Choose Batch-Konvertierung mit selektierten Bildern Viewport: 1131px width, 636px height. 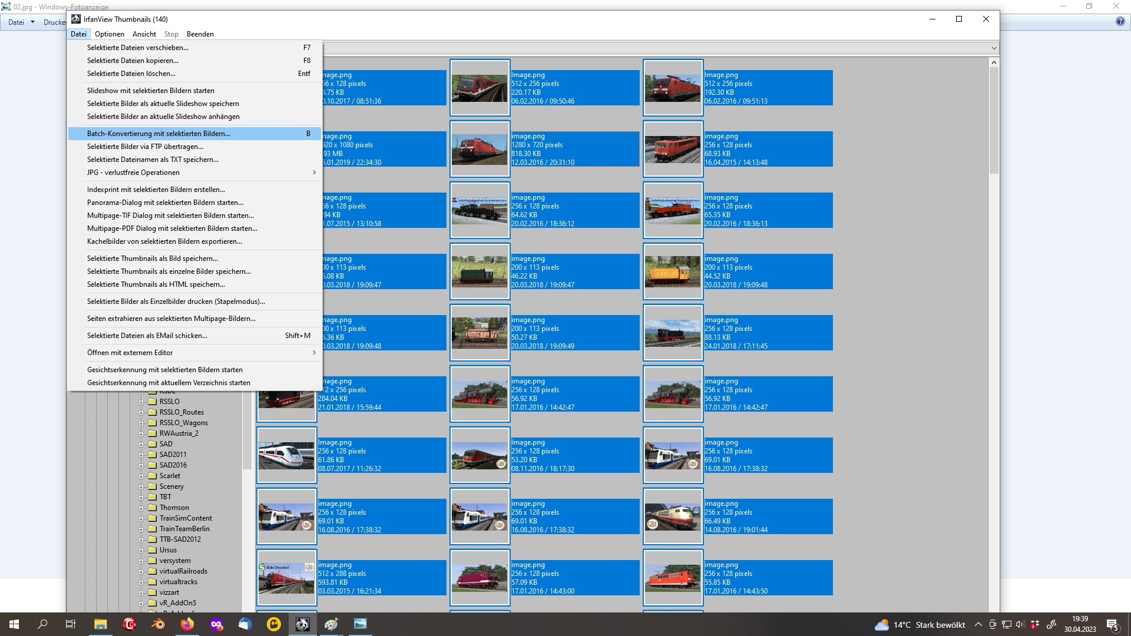(159, 134)
